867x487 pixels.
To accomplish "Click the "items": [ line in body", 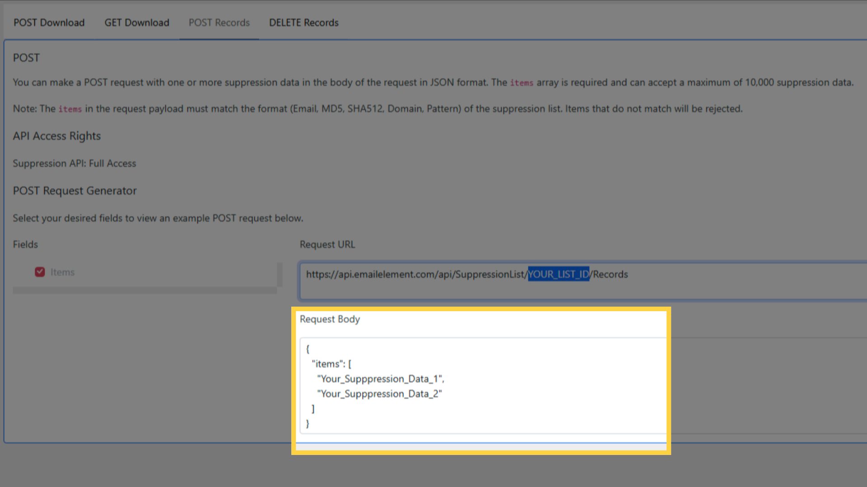I will (331, 364).
